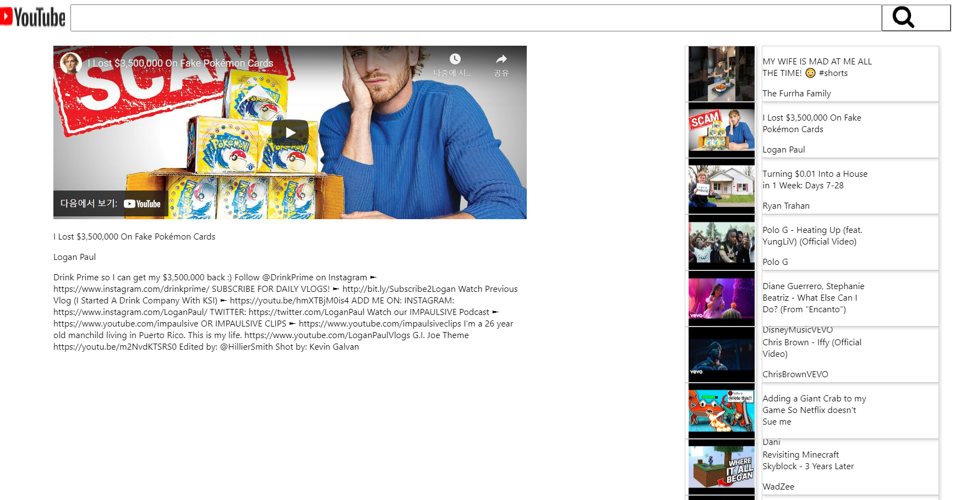
Task: Click WadZee channel name
Action: 778,487
